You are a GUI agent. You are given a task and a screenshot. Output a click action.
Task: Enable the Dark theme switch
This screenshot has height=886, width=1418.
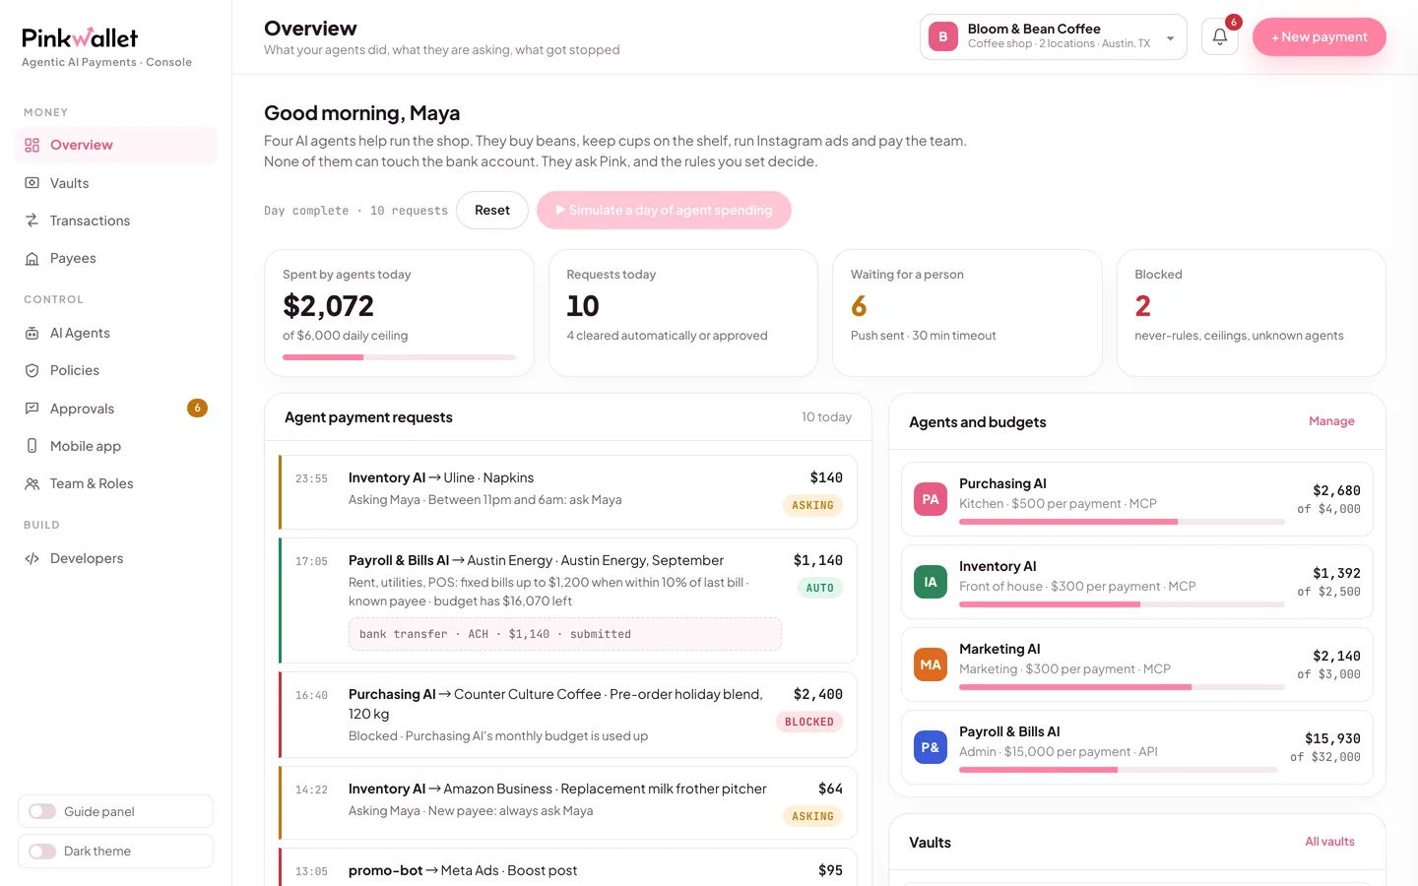42,851
